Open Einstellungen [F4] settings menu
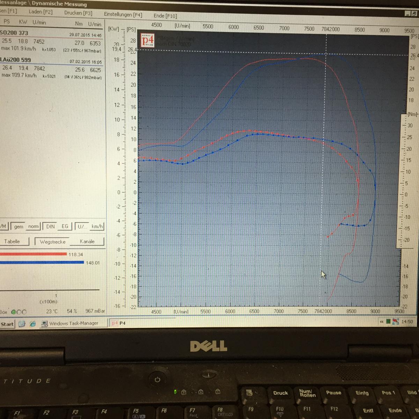This screenshot has width=419, height=419. coord(123,15)
